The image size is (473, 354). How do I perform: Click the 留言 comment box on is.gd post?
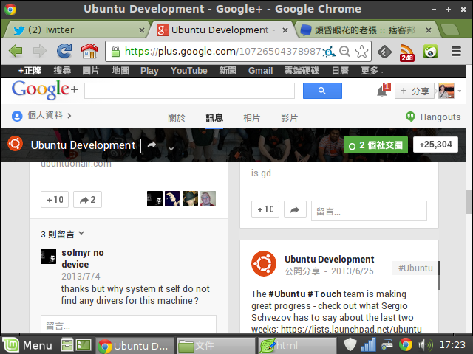(x=369, y=211)
